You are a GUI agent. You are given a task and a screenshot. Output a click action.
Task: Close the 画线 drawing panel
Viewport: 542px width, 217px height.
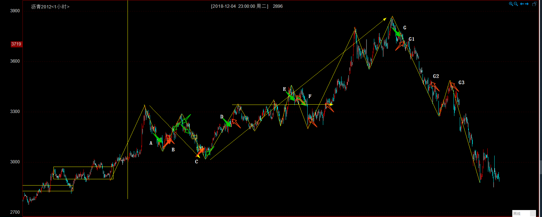click(533, 213)
